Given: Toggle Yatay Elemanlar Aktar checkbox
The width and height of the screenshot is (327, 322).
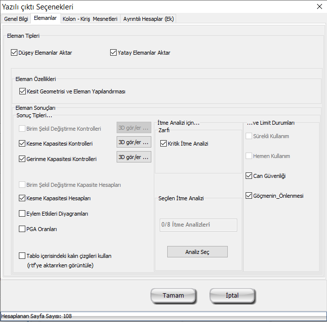Looking at the screenshot, I should [113, 52].
